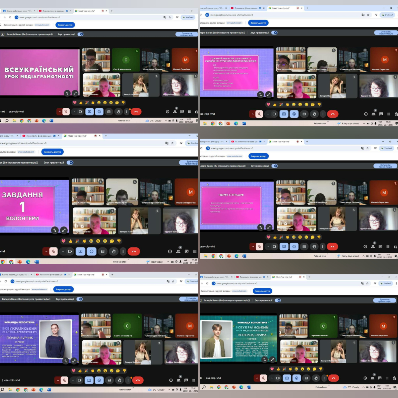The width and height of the screenshot is (398, 398).
Task: Toggle Звук презентації switch above ЗАВДАННЯ 1 slide
Action: click(70, 163)
